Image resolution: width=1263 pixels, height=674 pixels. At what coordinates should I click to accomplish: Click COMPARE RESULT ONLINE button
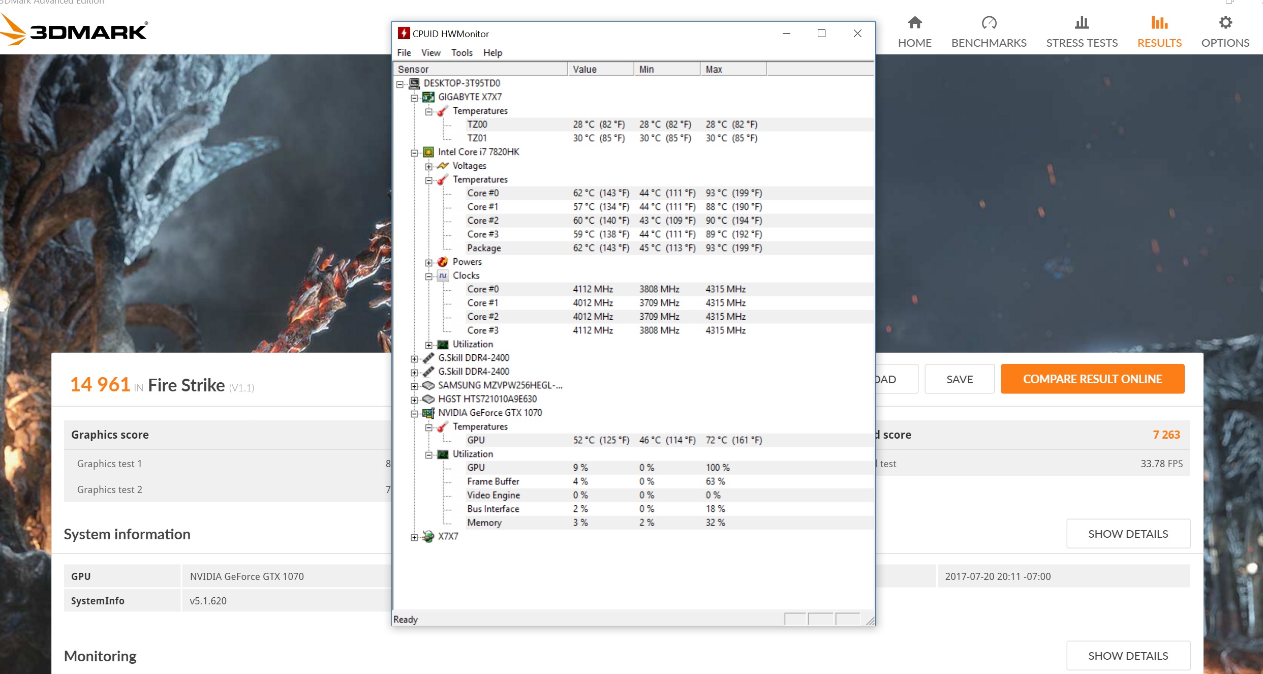(1092, 379)
